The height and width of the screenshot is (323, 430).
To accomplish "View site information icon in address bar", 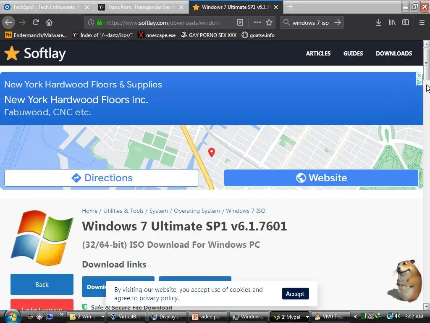I will 91,23.
